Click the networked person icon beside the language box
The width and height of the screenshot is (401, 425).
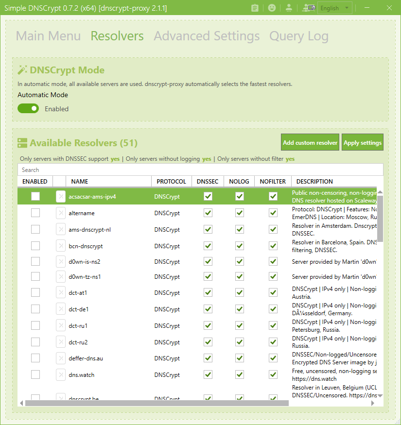[309, 8]
